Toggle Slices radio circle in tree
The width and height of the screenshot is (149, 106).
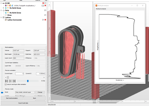(x=6, y=15)
